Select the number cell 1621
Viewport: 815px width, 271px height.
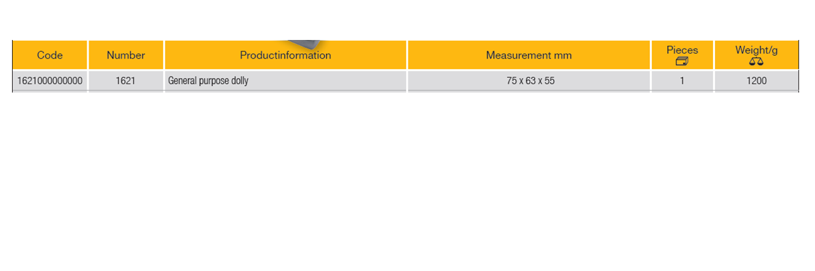(126, 81)
